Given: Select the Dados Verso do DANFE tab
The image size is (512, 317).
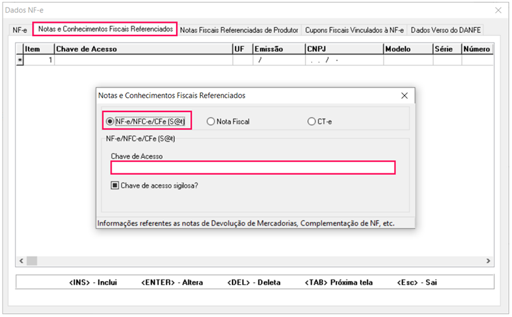Looking at the screenshot, I should point(446,30).
